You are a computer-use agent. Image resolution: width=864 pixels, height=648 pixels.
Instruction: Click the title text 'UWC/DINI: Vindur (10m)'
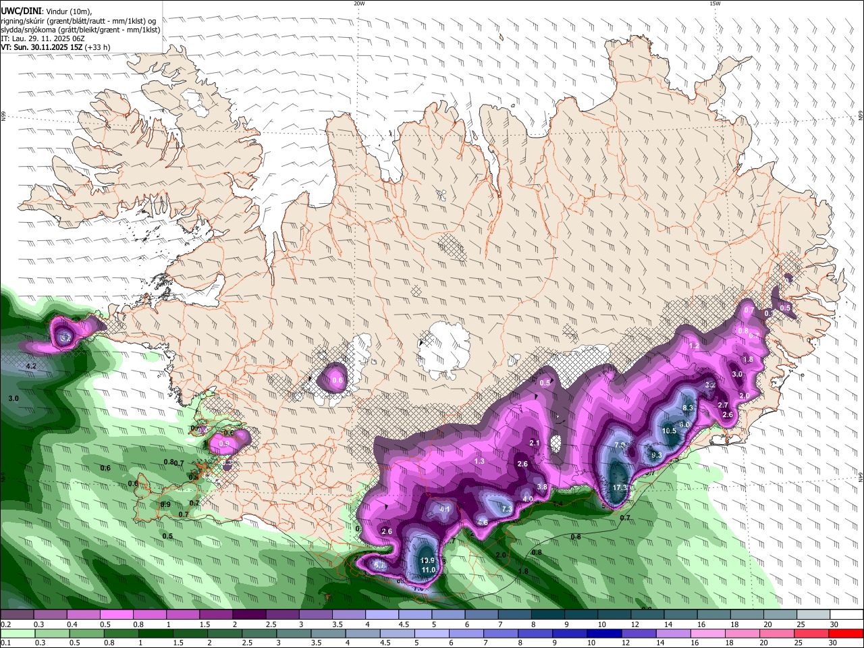46,11
